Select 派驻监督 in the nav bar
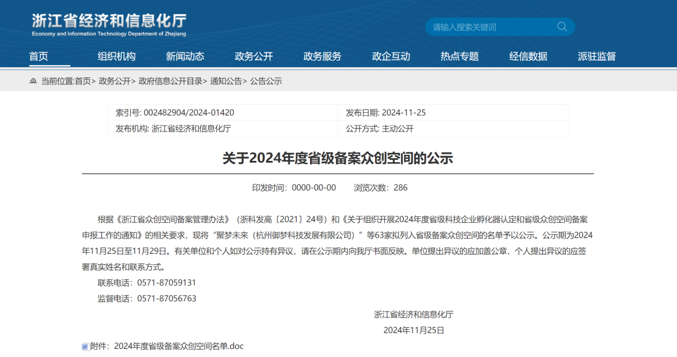 [x=597, y=56]
